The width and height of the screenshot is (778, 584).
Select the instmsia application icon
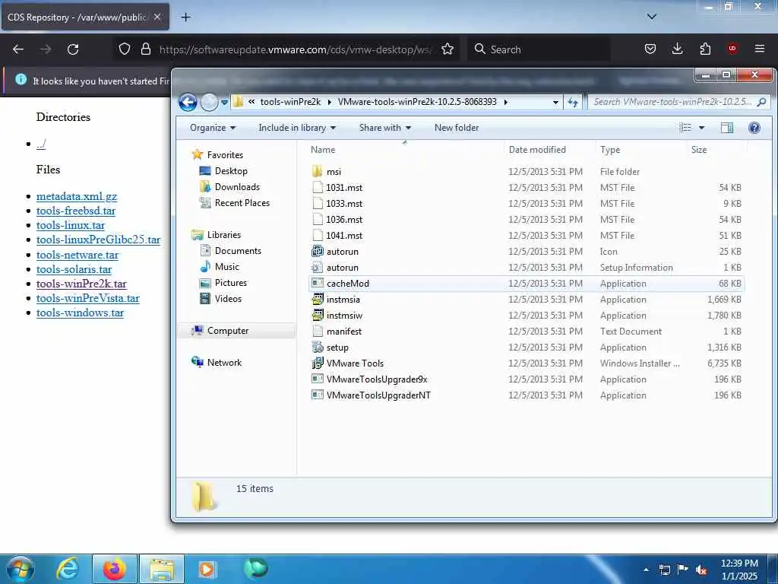point(318,299)
